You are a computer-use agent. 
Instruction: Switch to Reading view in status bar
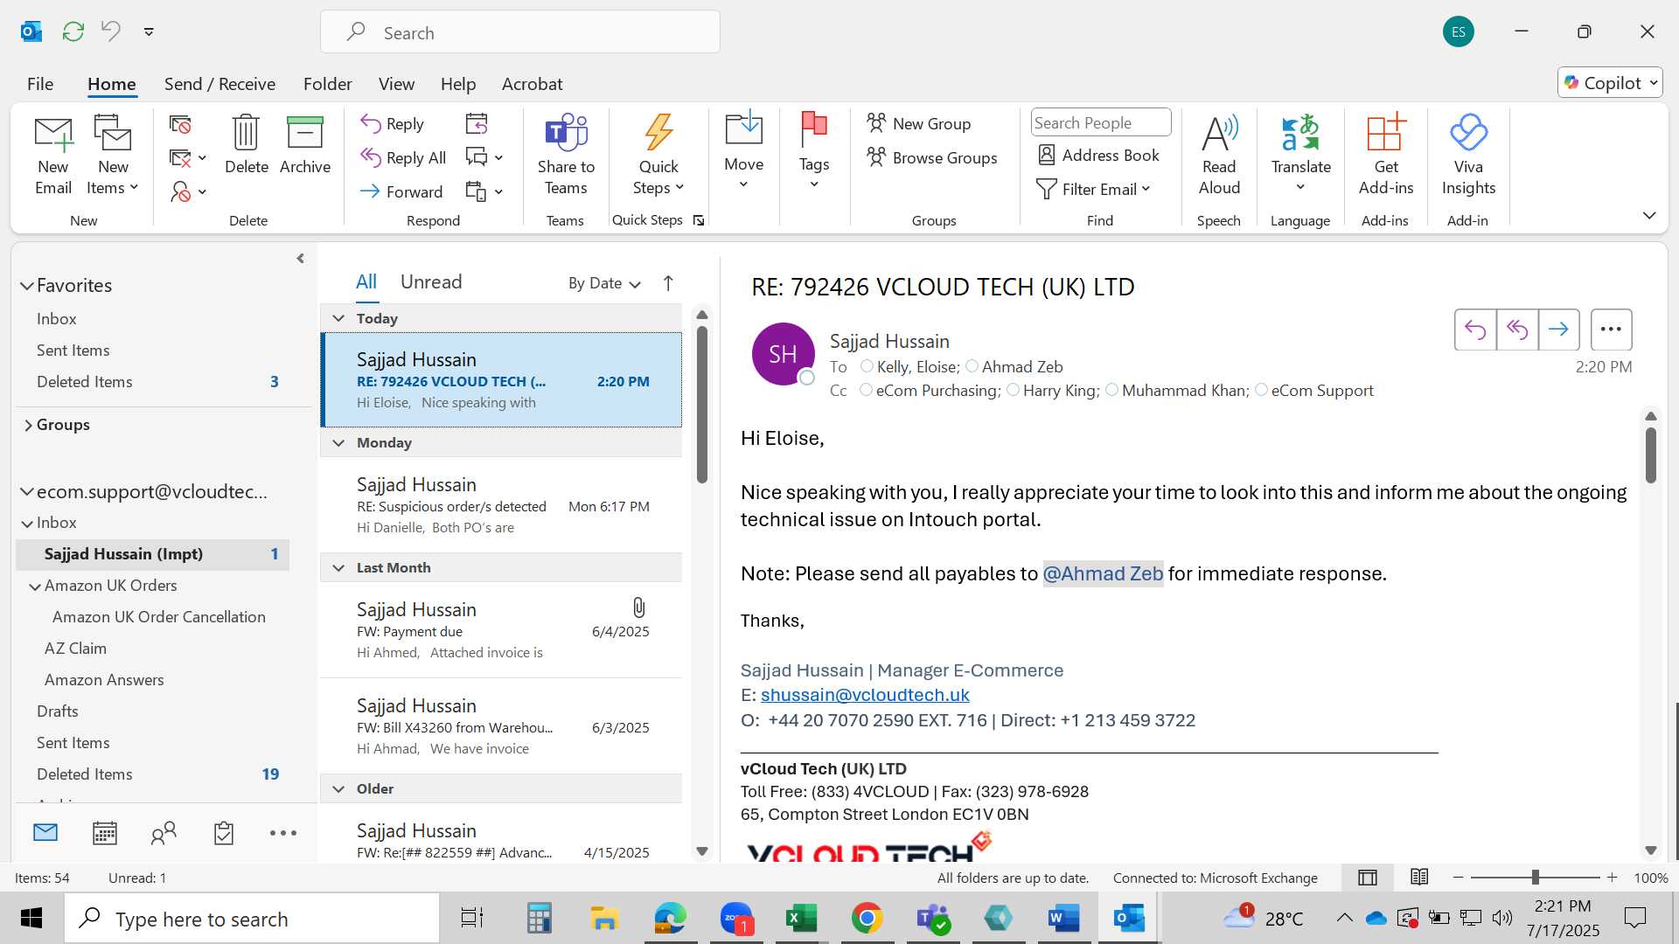coord(1419,877)
